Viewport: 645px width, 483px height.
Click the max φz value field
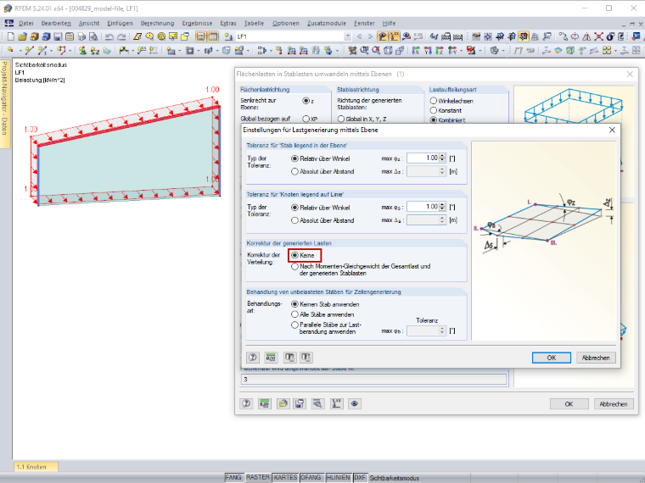423,158
